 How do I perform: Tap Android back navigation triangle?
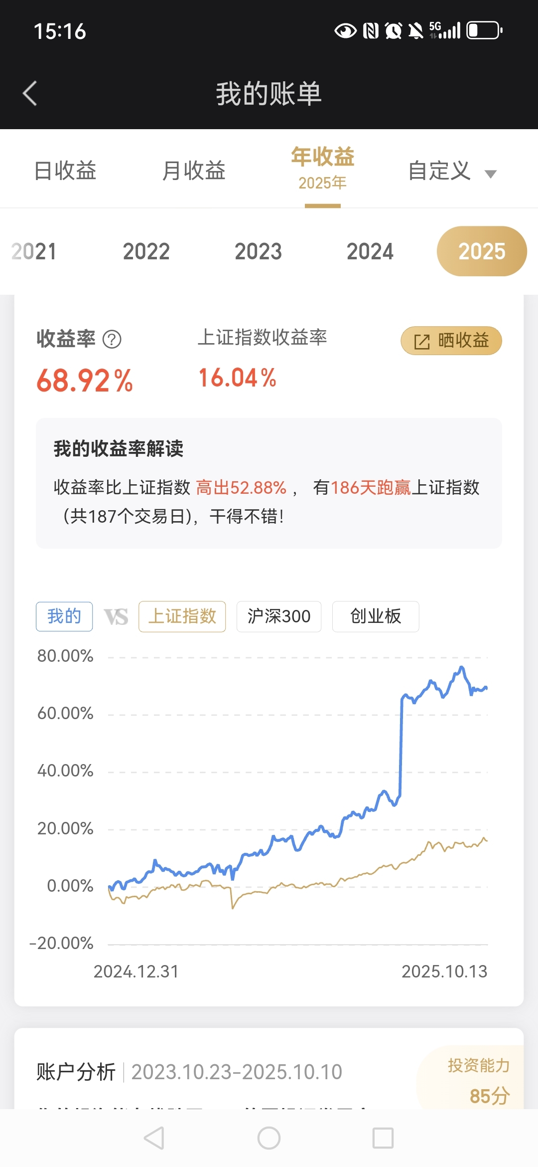(154, 1138)
